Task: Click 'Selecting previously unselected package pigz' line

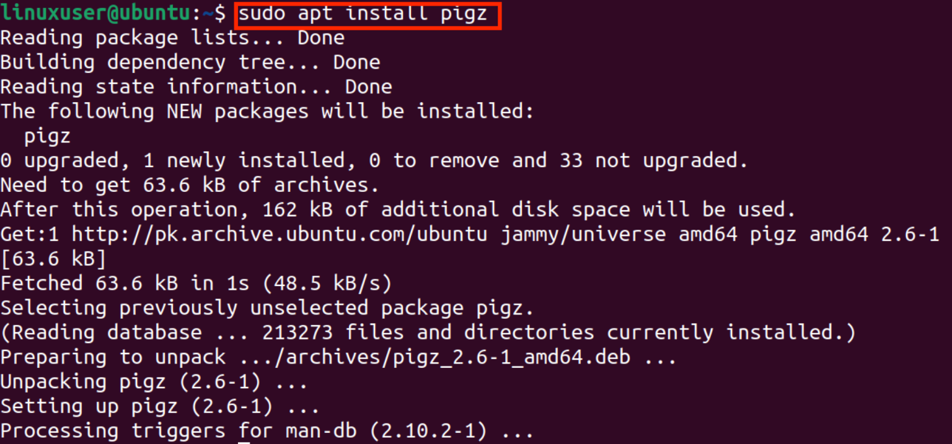Action: [x=267, y=308]
